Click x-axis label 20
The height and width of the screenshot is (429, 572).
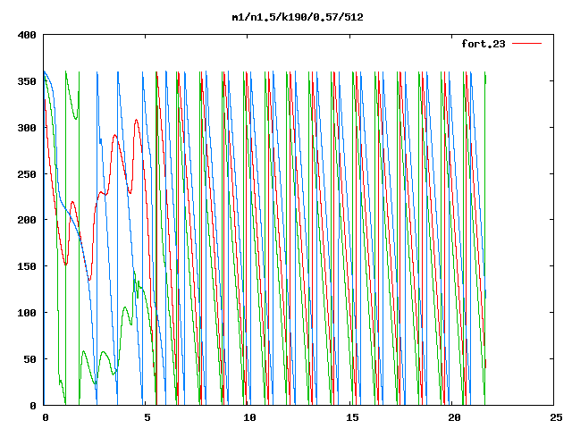[x=454, y=417]
